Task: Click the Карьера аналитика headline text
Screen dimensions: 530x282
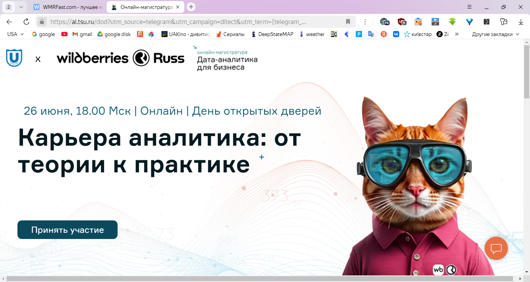Action: click(159, 151)
